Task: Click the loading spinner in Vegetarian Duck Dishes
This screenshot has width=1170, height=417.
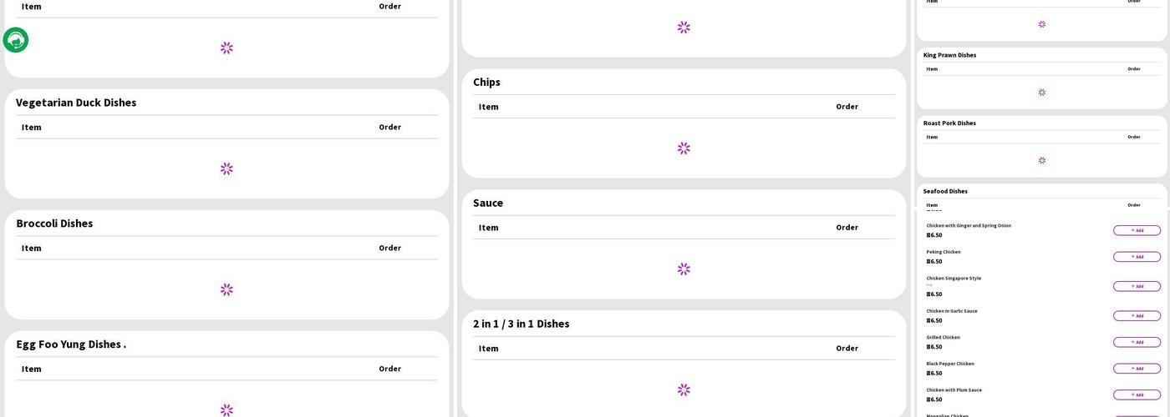Action: [x=226, y=168]
